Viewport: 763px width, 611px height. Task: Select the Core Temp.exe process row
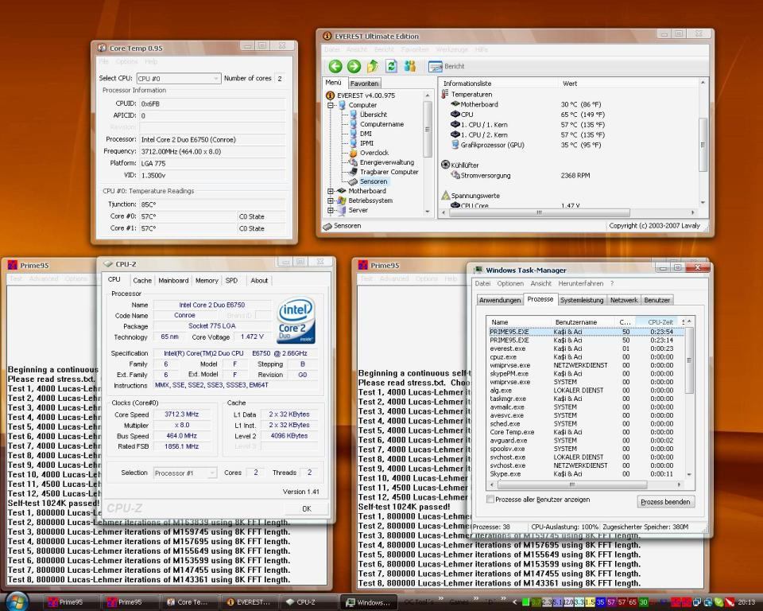point(586,432)
